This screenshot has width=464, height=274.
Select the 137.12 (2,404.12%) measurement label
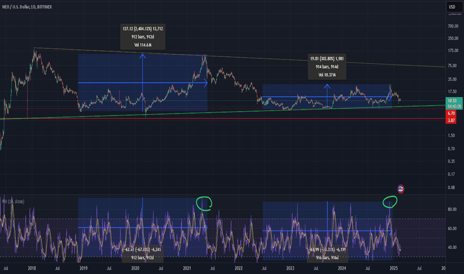[x=142, y=29]
